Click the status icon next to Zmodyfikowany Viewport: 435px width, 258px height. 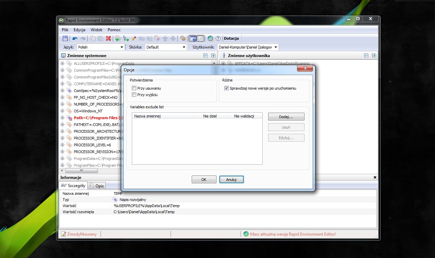point(64,234)
